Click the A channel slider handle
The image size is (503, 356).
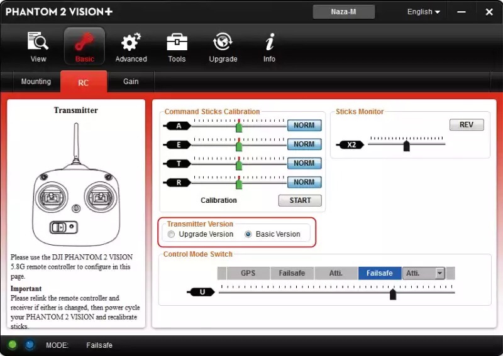[x=239, y=127]
